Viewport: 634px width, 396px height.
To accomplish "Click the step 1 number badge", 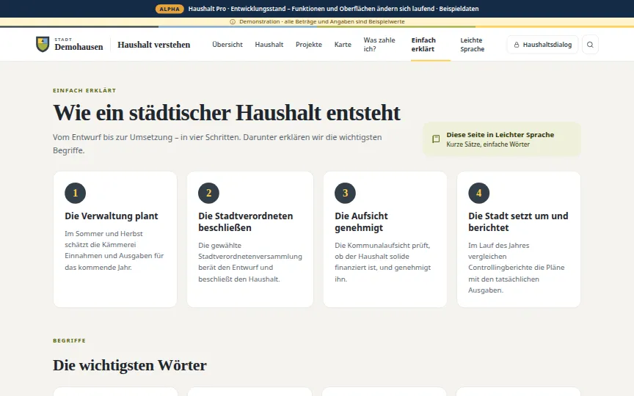I will pos(75,193).
